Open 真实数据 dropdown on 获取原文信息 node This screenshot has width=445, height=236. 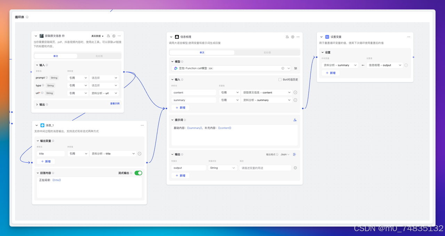(x=97, y=36)
